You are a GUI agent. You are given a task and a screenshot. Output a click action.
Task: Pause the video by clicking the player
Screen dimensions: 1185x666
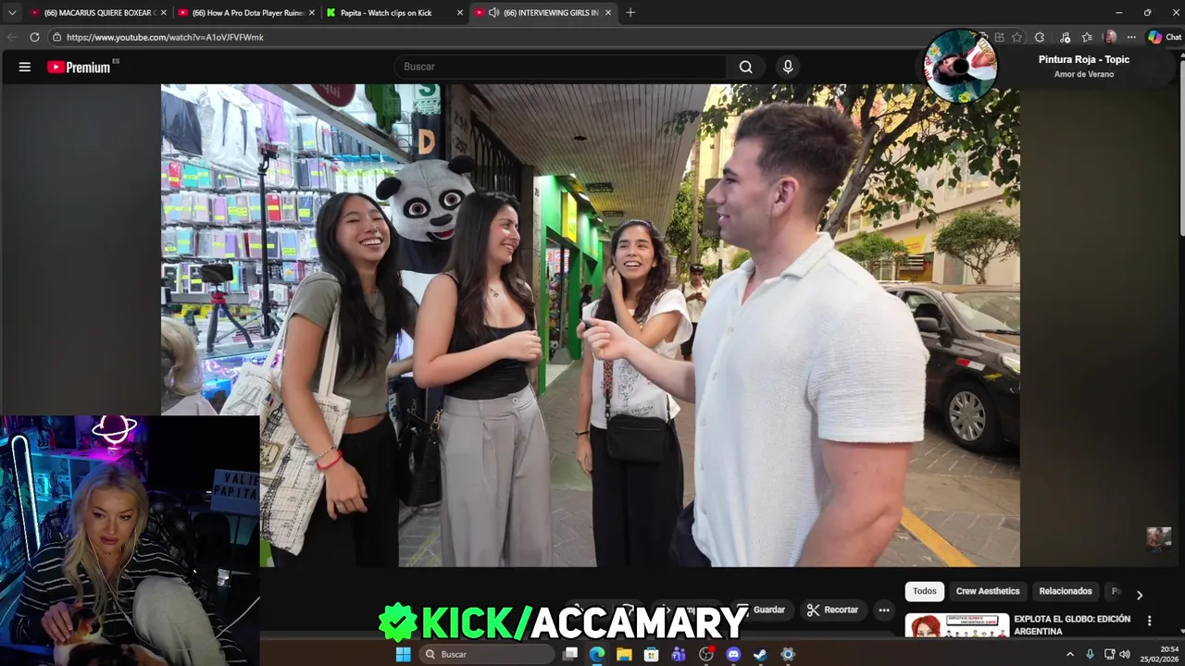591,326
